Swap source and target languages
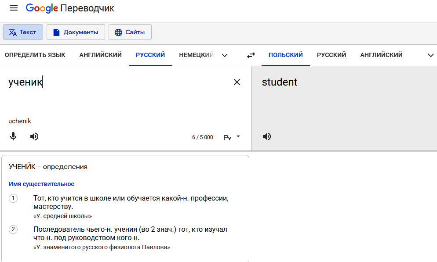The image size is (437, 262). [251, 55]
